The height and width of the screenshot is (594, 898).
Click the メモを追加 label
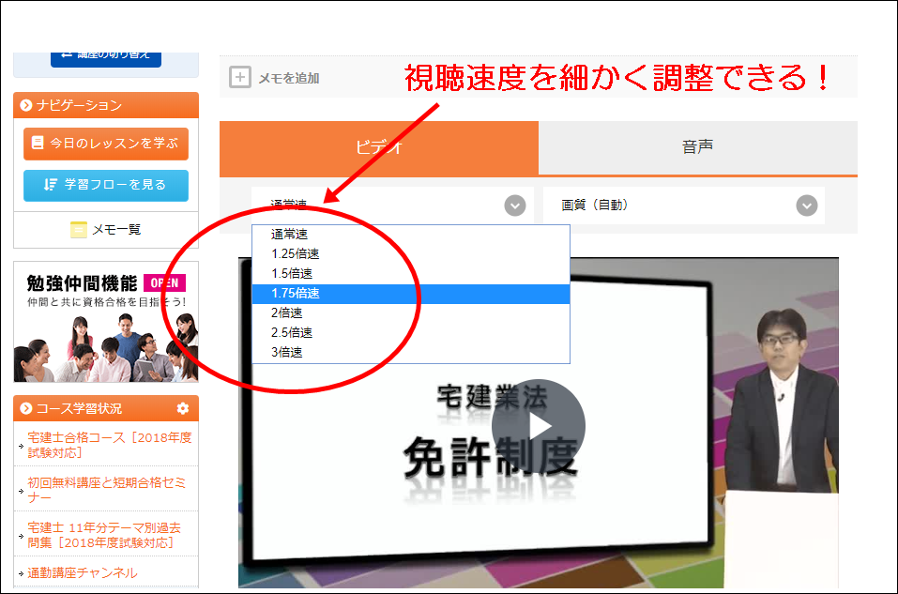pyautogui.click(x=289, y=78)
